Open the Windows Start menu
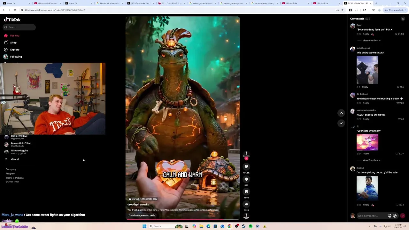This screenshot has height=230, width=409. point(144,226)
